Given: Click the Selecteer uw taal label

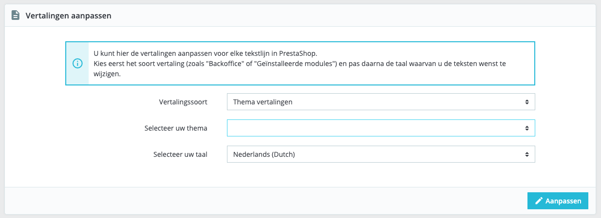Looking at the screenshot, I should tap(179, 154).
